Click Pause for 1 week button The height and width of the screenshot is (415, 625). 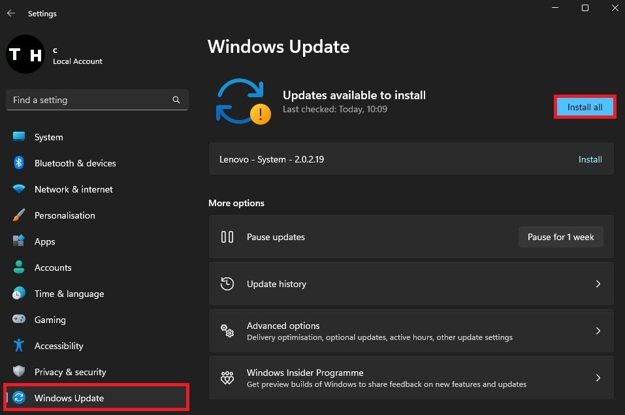(x=560, y=237)
